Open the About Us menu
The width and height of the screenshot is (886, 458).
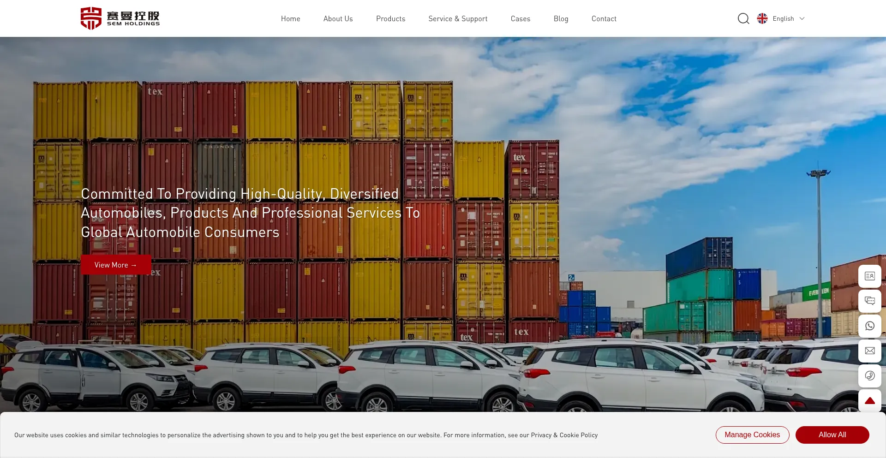pos(338,18)
